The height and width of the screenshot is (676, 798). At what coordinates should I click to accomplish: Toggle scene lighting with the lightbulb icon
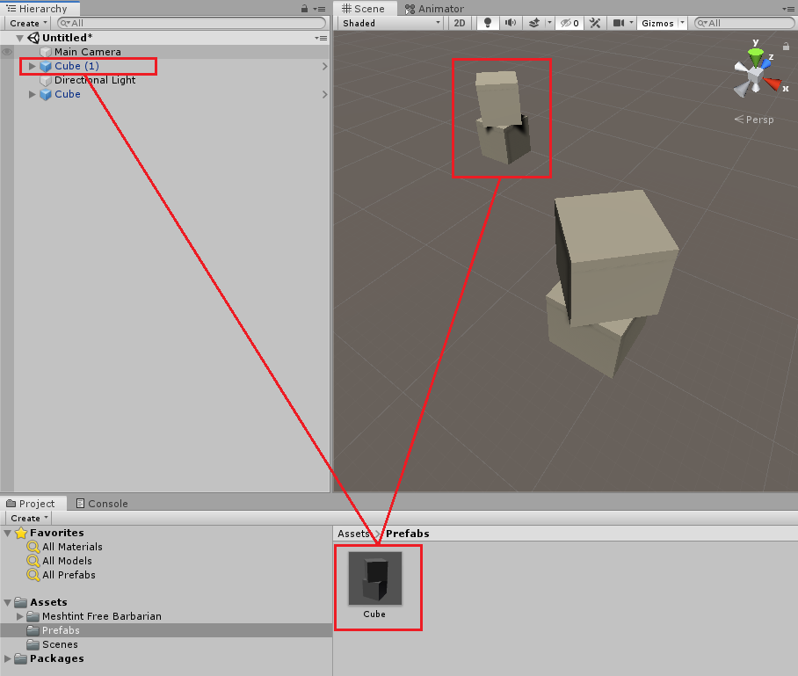pyautogui.click(x=487, y=23)
